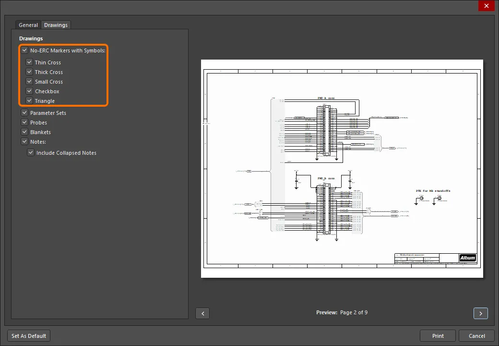The image size is (499, 346).
Task: Toggle Include Collapsed Notes checkbox
Action: (31, 152)
